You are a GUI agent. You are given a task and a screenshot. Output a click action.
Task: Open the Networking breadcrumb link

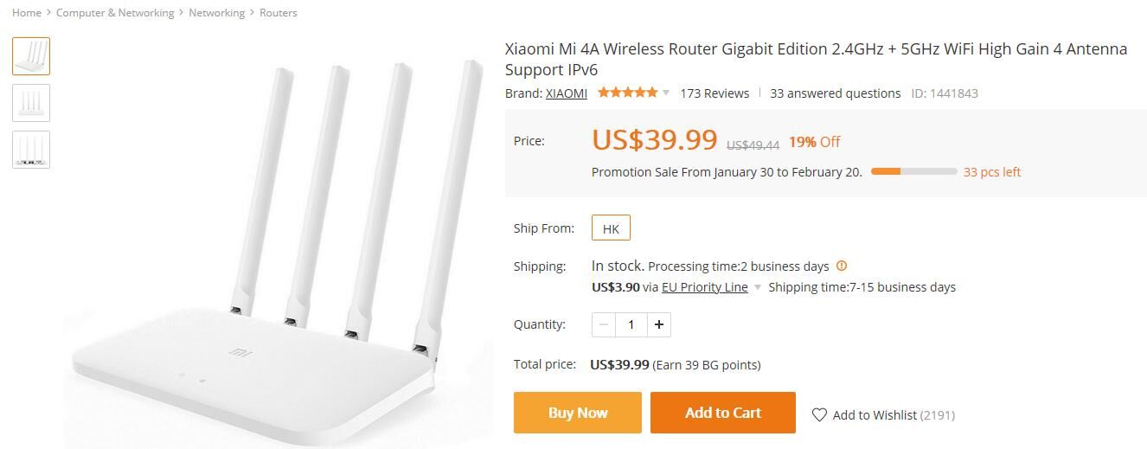click(x=216, y=13)
